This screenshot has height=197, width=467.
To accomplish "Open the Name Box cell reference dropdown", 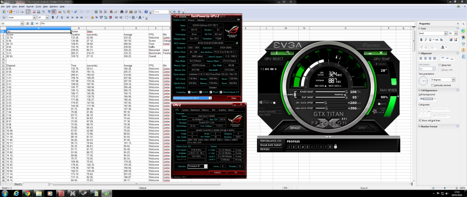I will (x=22, y=23).
